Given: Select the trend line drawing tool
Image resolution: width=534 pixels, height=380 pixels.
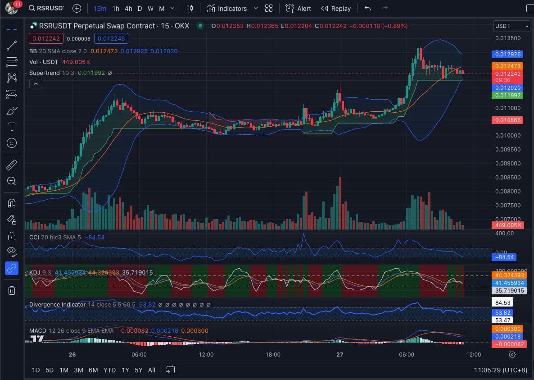Looking at the screenshot, I should point(12,45).
